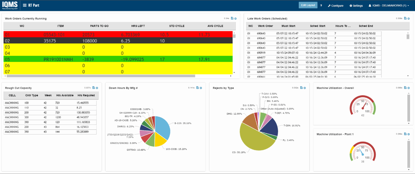
Task: Click export document icon on Late Work Orders panel
Action: pos(405,19)
